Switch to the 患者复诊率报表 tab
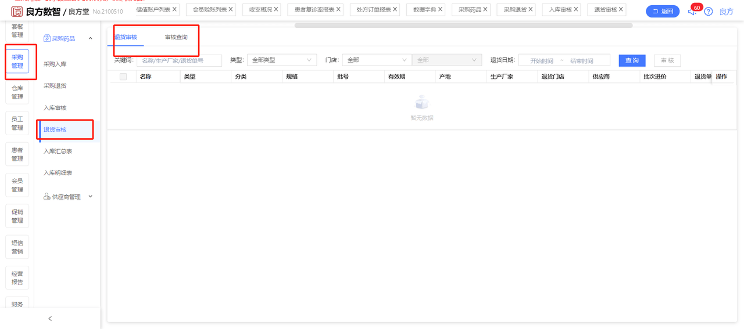The image size is (744, 329). click(x=314, y=10)
